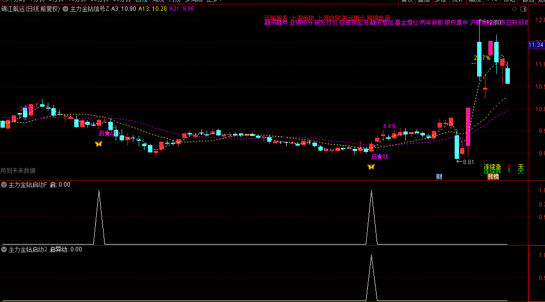Click the 自由现金流 tag
The height and width of the screenshot is (302, 545).
click(x=354, y=23)
